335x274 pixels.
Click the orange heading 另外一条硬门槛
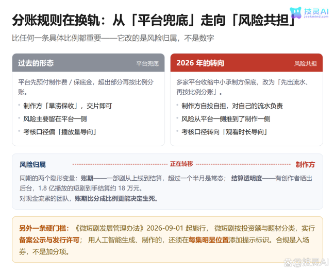pos(44,228)
